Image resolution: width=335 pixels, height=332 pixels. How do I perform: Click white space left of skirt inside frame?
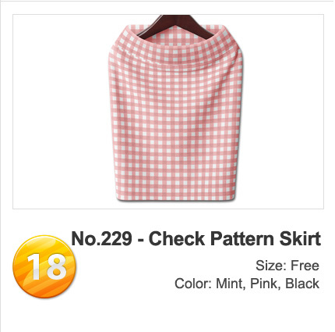[61, 112]
